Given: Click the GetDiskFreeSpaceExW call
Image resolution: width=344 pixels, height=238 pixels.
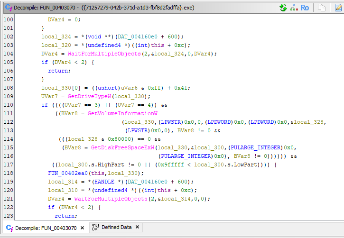Looking at the screenshot, I should (x=122, y=147).
